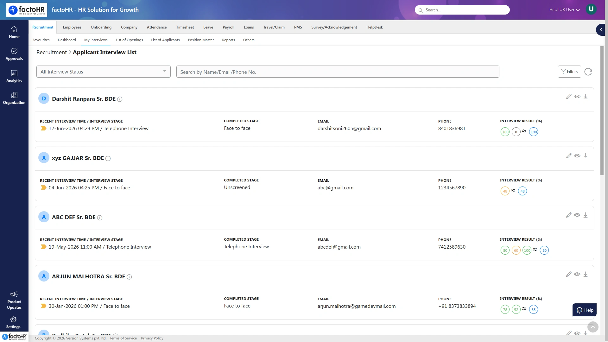Screen dimensions: 608x342
Task: Open the Terms of Service link
Action: 123,338
